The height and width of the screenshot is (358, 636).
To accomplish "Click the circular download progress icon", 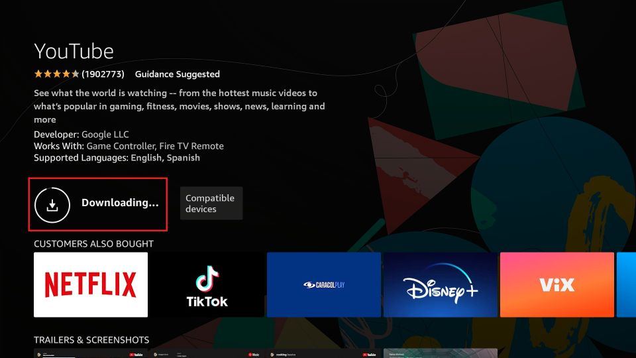I will tap(52, 205).
